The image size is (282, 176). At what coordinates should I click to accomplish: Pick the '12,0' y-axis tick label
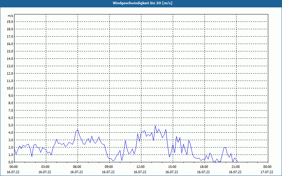click(10, 74)
